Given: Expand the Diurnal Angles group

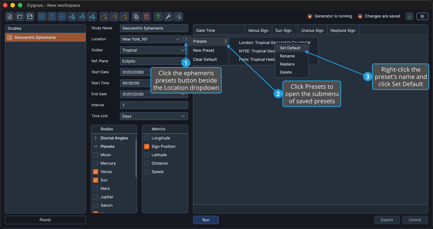Looking at the screenshot, I should 96,138.
